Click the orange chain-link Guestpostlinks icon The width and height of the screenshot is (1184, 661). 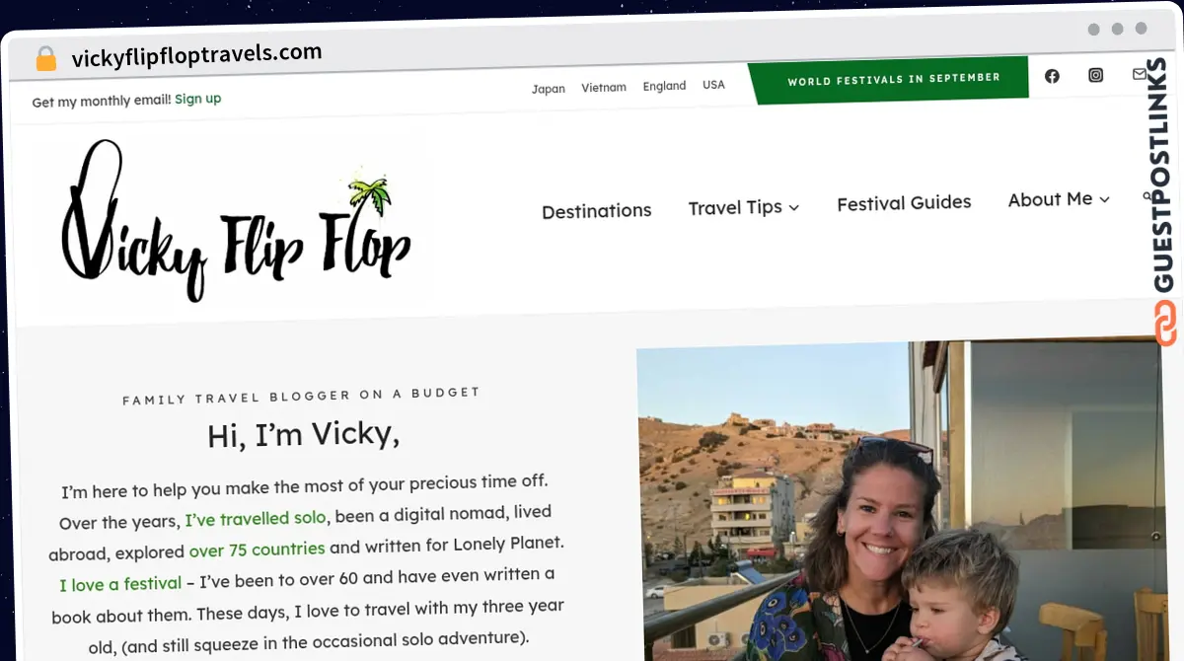[x=1165, y=323]
